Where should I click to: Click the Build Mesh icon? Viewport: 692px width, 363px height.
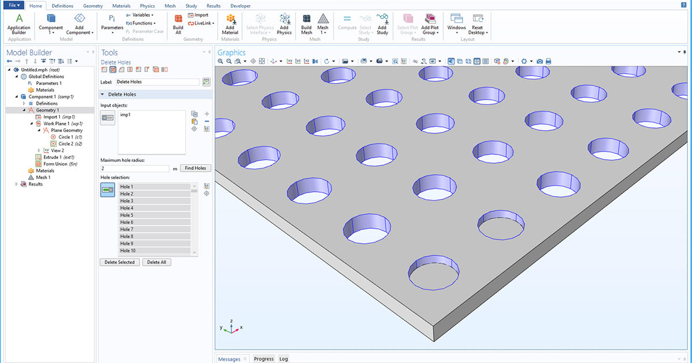tap(306, 24)
